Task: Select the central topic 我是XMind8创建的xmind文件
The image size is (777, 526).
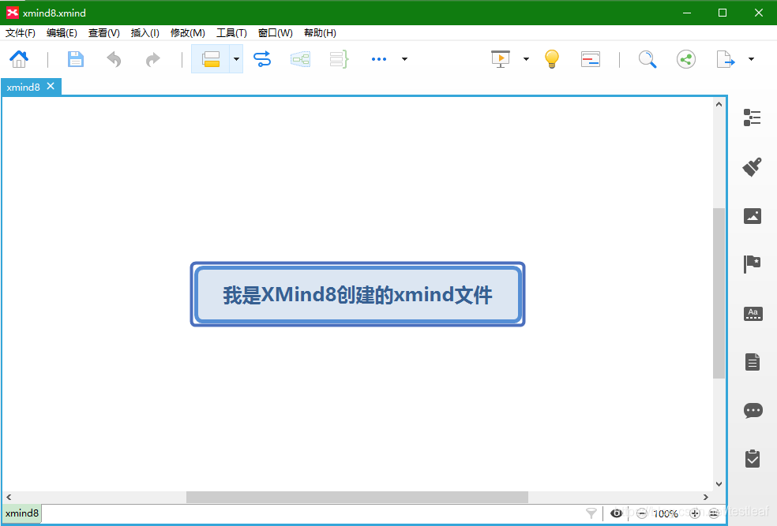Action: coord(358,294)
